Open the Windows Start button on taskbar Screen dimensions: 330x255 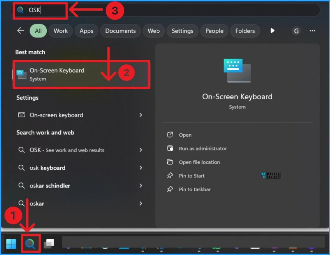tap(11, 244)
